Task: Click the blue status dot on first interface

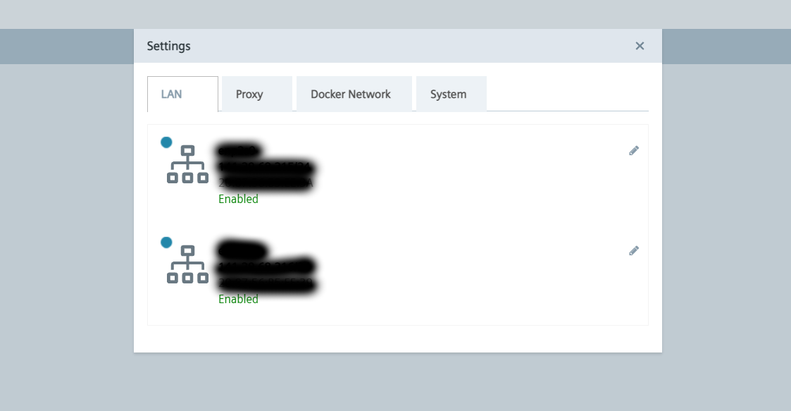Action: pyautogui.click(x=166, y=142)
